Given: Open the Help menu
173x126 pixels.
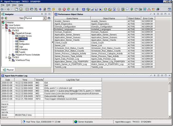Looking at the screenshot, I should (21, 5).
